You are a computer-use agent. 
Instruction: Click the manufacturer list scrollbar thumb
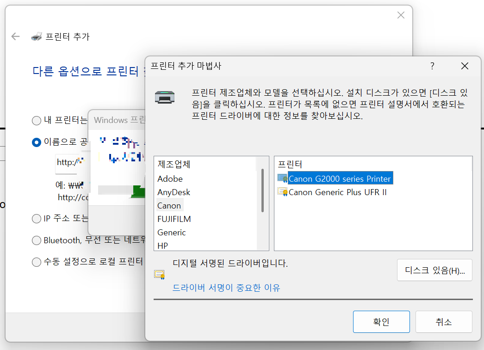[x=263, y=190]
